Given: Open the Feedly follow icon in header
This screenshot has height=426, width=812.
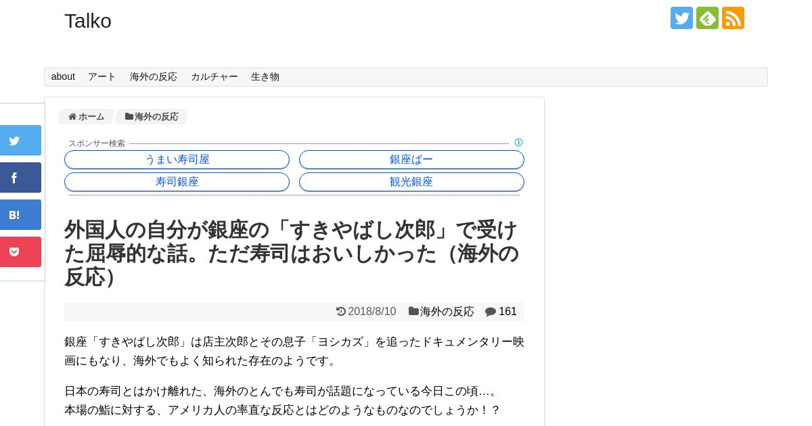Looking at the screenshot, I should (707, 18).
